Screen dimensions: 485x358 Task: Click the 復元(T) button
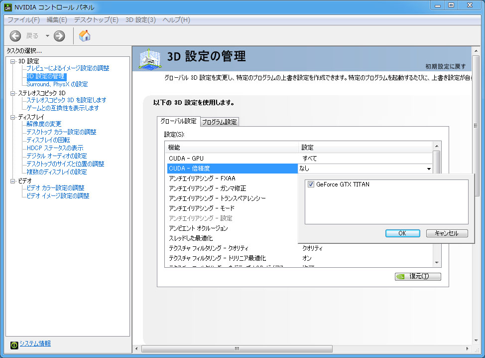point(418,276)
